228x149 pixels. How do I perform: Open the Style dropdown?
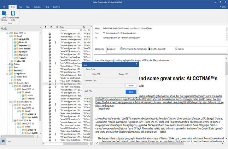pos(224,7)
